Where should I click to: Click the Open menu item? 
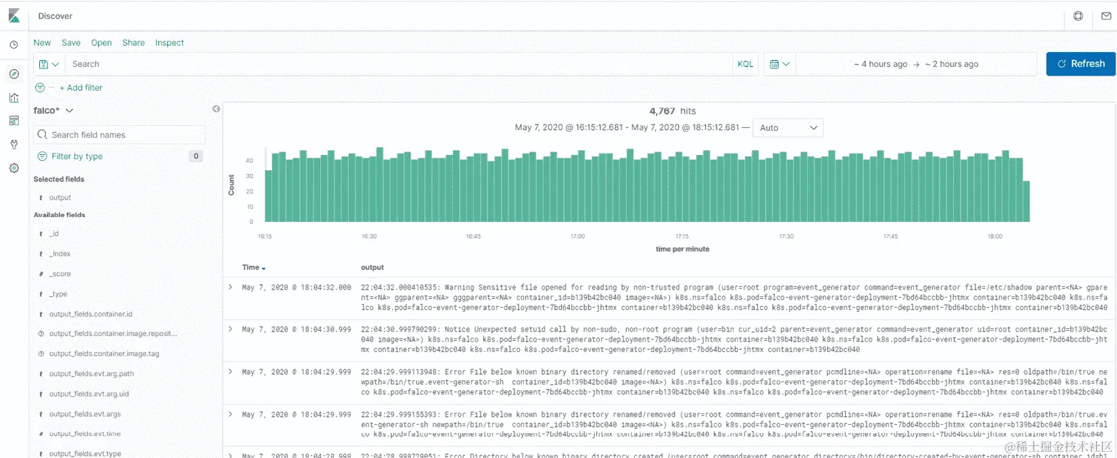102,43
